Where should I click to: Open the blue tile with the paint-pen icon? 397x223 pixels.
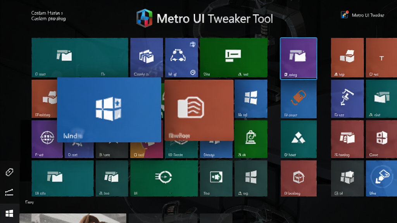coord(381,178)
